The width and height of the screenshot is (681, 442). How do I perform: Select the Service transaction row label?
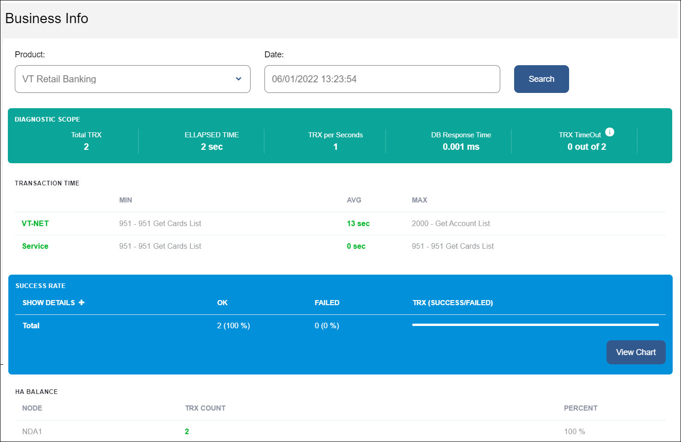pyautogui.click(x=35, y=246)
